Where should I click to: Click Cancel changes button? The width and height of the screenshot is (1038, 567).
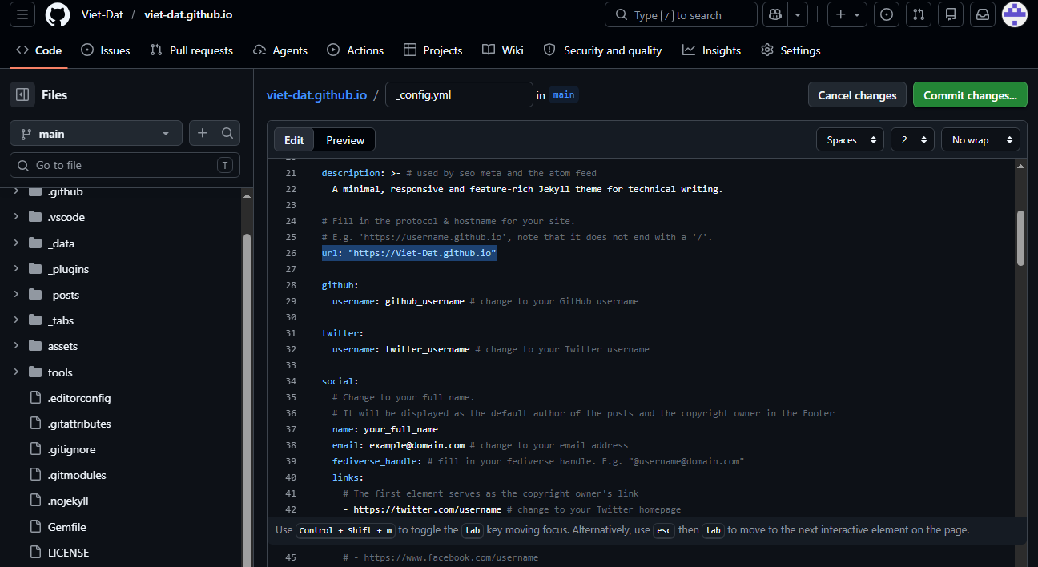[857, 94]
